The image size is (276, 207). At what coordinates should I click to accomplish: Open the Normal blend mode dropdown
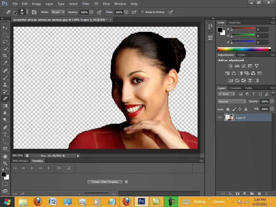click(x=232, y=102)
